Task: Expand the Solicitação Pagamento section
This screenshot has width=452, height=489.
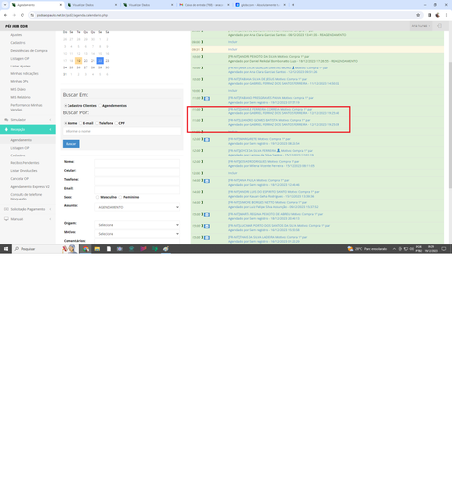Action: coord(50,209)
